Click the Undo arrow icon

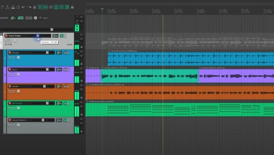(24, 7)
